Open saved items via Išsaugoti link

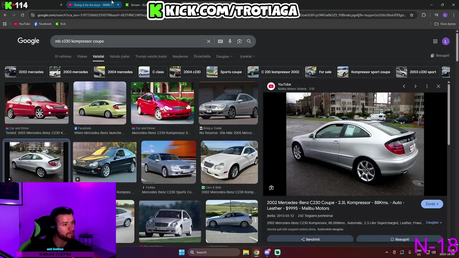click(x=440, y=56)
